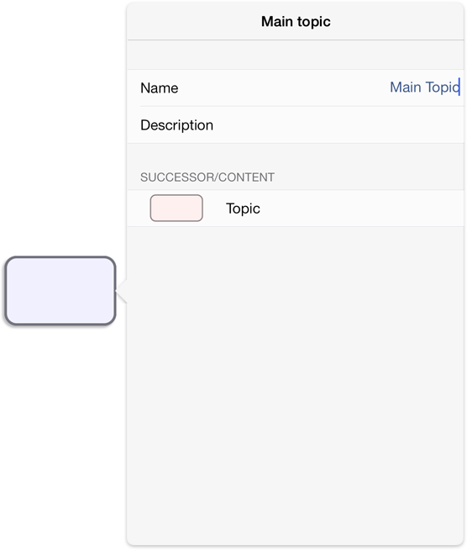Click the popover arrow pointing to node
This screenshot has width=467, height=550.
[x=122, y=291]
